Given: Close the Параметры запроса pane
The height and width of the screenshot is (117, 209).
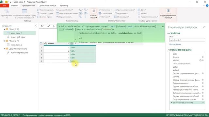Looking at the screenshot, I should (x=204, y=27).
